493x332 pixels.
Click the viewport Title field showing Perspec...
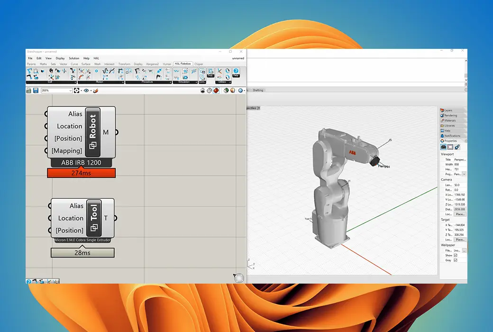[x=460, y=159]
